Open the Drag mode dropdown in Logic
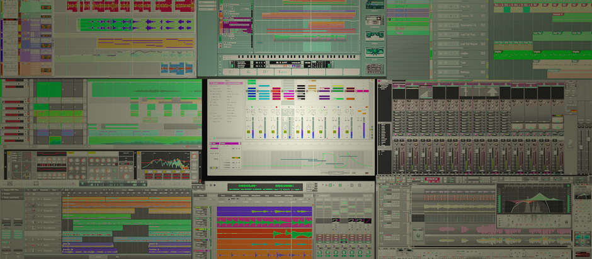592x259 pixels. 156,190
